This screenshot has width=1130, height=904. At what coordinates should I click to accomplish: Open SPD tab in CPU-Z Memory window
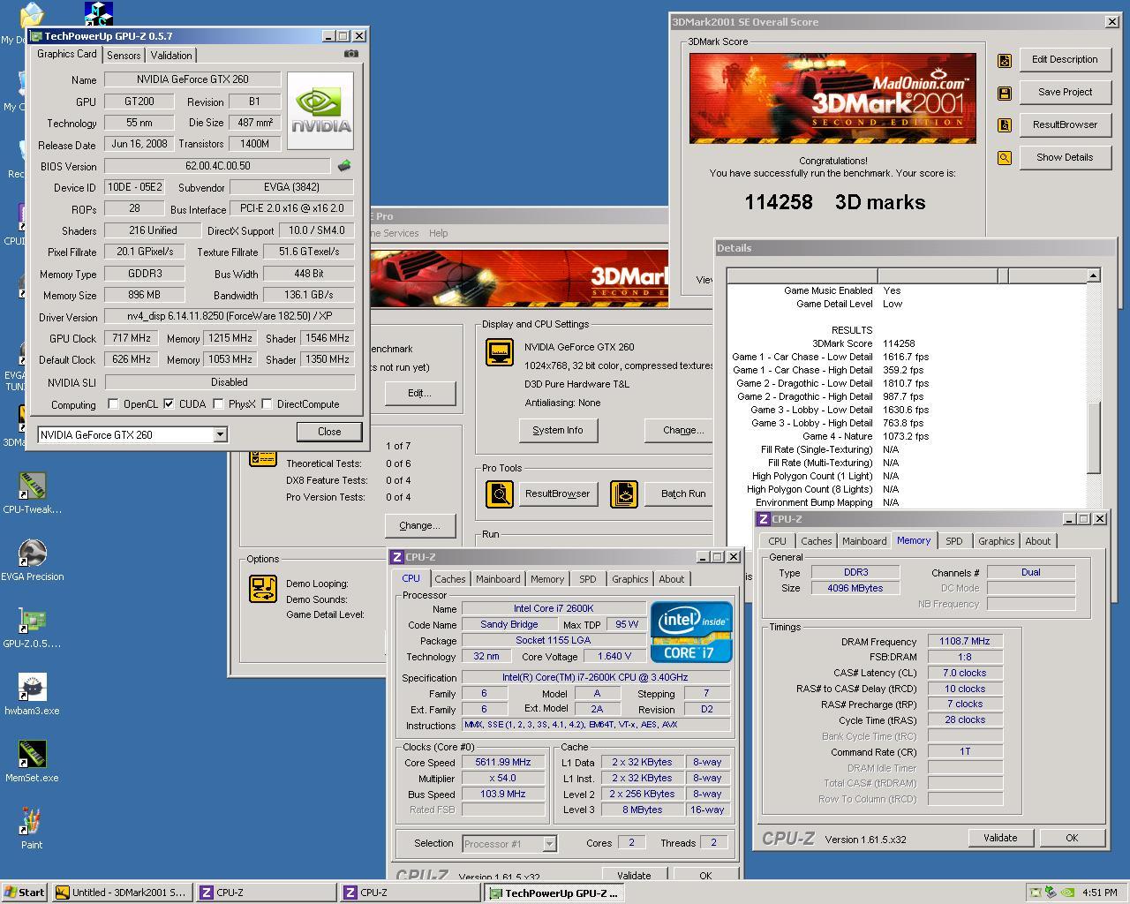tap(954, 541)
